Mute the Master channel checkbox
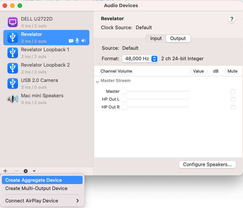 point(233,92)
